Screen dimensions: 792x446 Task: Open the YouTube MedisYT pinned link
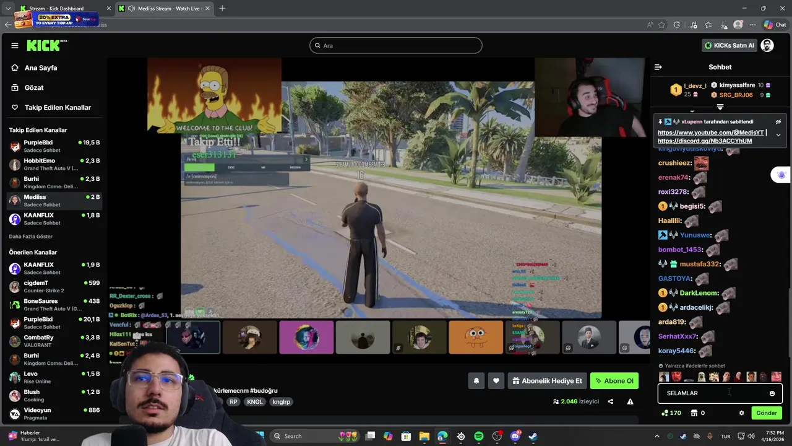(x=710, y=133)
